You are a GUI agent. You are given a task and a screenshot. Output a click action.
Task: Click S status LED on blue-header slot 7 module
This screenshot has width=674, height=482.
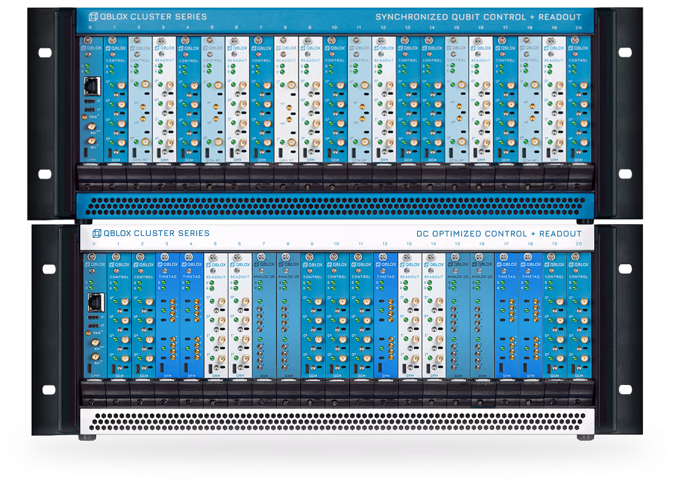coord(258,67)
